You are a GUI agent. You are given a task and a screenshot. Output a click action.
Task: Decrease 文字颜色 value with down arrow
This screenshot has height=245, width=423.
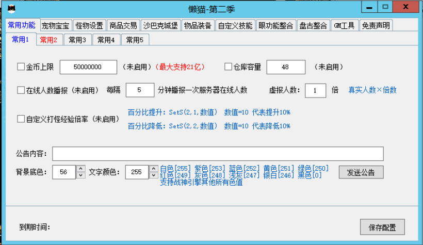(x=153, y=175)
